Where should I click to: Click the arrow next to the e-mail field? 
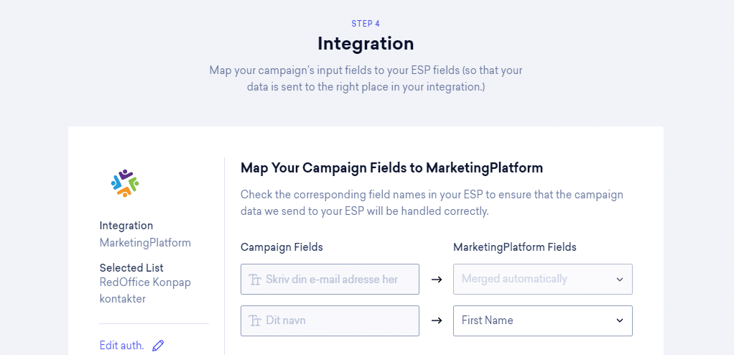(436, 280)
